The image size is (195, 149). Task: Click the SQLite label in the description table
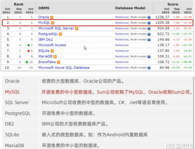[12, 135]
